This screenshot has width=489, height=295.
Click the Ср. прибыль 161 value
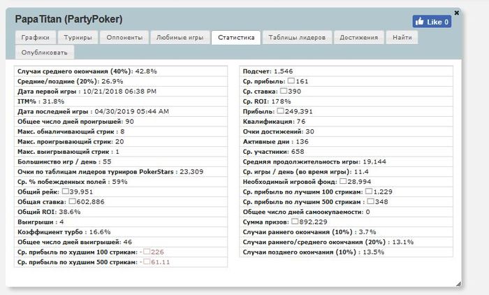coord(298,82)
